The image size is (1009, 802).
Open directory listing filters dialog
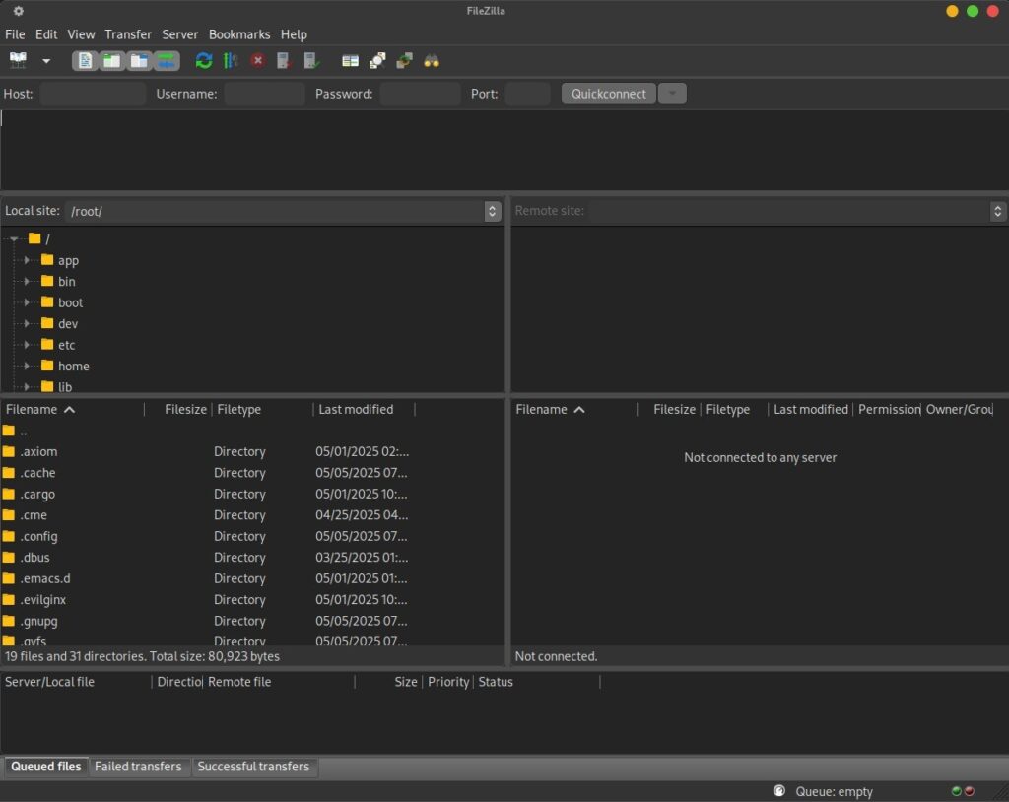pyautogui.click(x=350, y=61)
